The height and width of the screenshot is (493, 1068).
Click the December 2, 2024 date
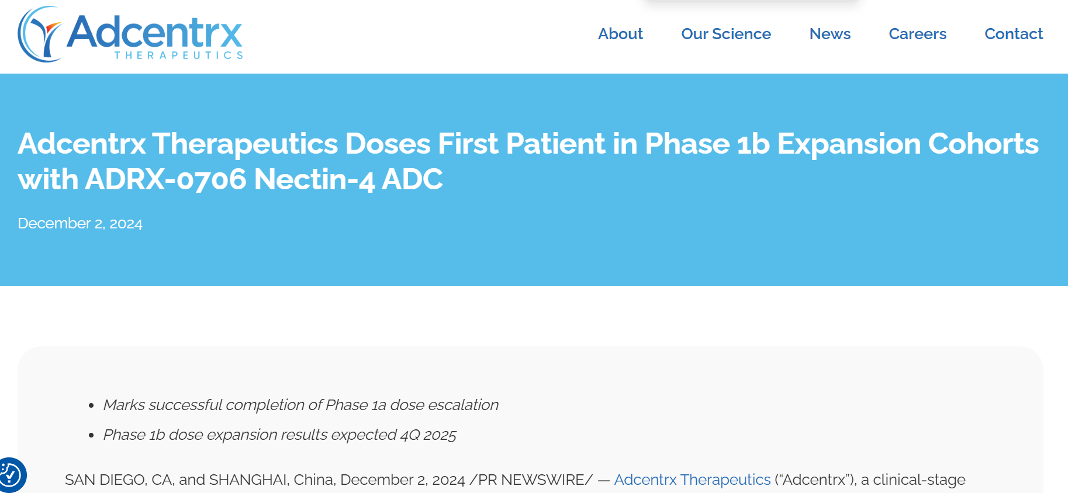(80, 224)
